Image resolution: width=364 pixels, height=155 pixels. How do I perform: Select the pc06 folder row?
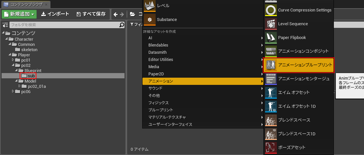tap(63, 91)
